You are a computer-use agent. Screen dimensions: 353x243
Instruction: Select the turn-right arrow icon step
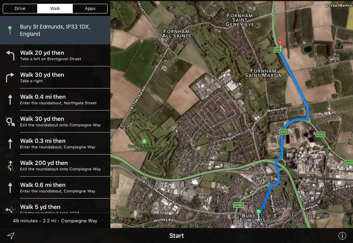tap(10, 77)
